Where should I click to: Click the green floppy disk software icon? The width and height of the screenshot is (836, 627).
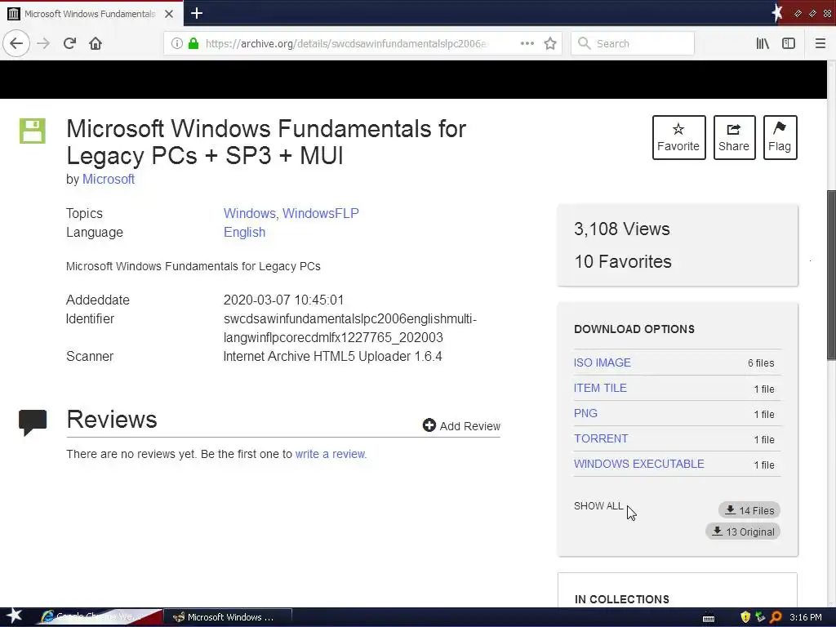(x=33, y=131)
